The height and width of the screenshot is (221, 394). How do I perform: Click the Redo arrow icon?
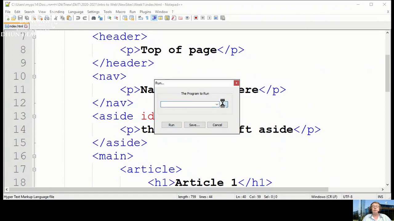(85, 18)
